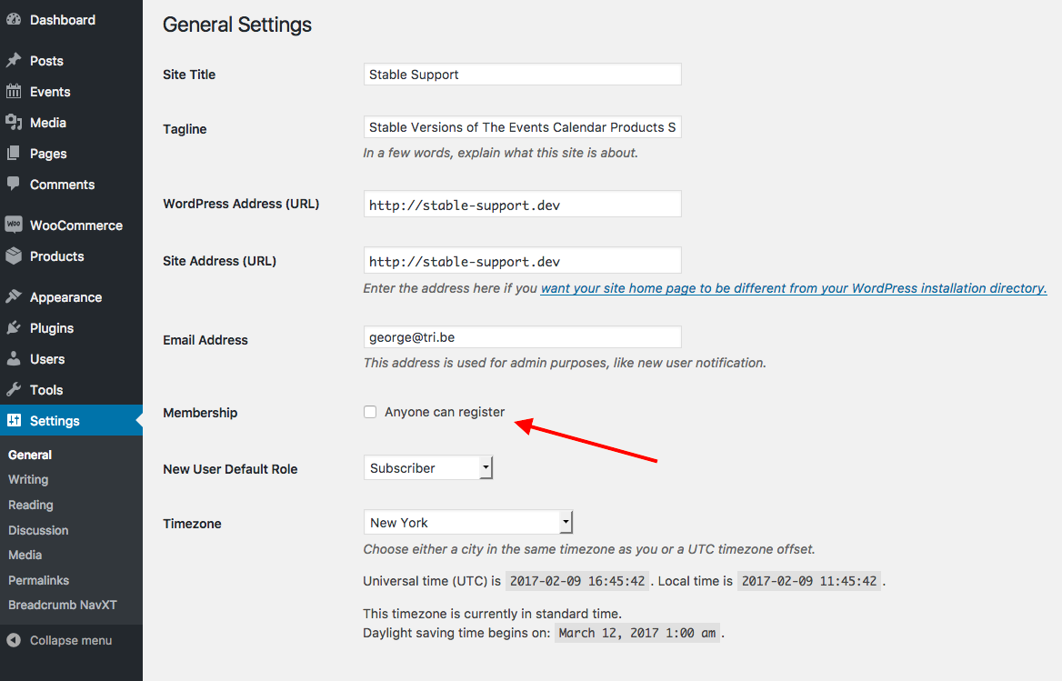Click the Tools wrench icon
This screenshot has width=1062, height=681.
click(x=14, y=390)
